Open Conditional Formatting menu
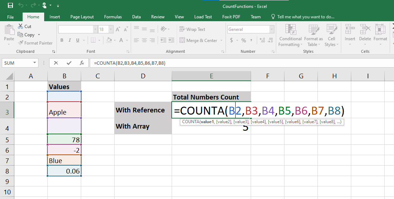 tap(290, 35)
